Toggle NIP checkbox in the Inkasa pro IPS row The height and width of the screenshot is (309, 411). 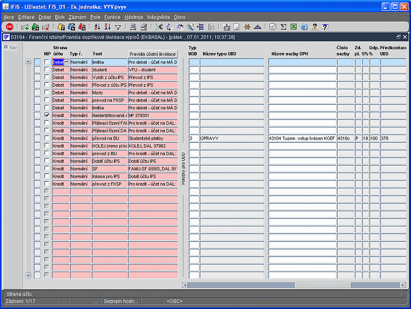[47, 176]
